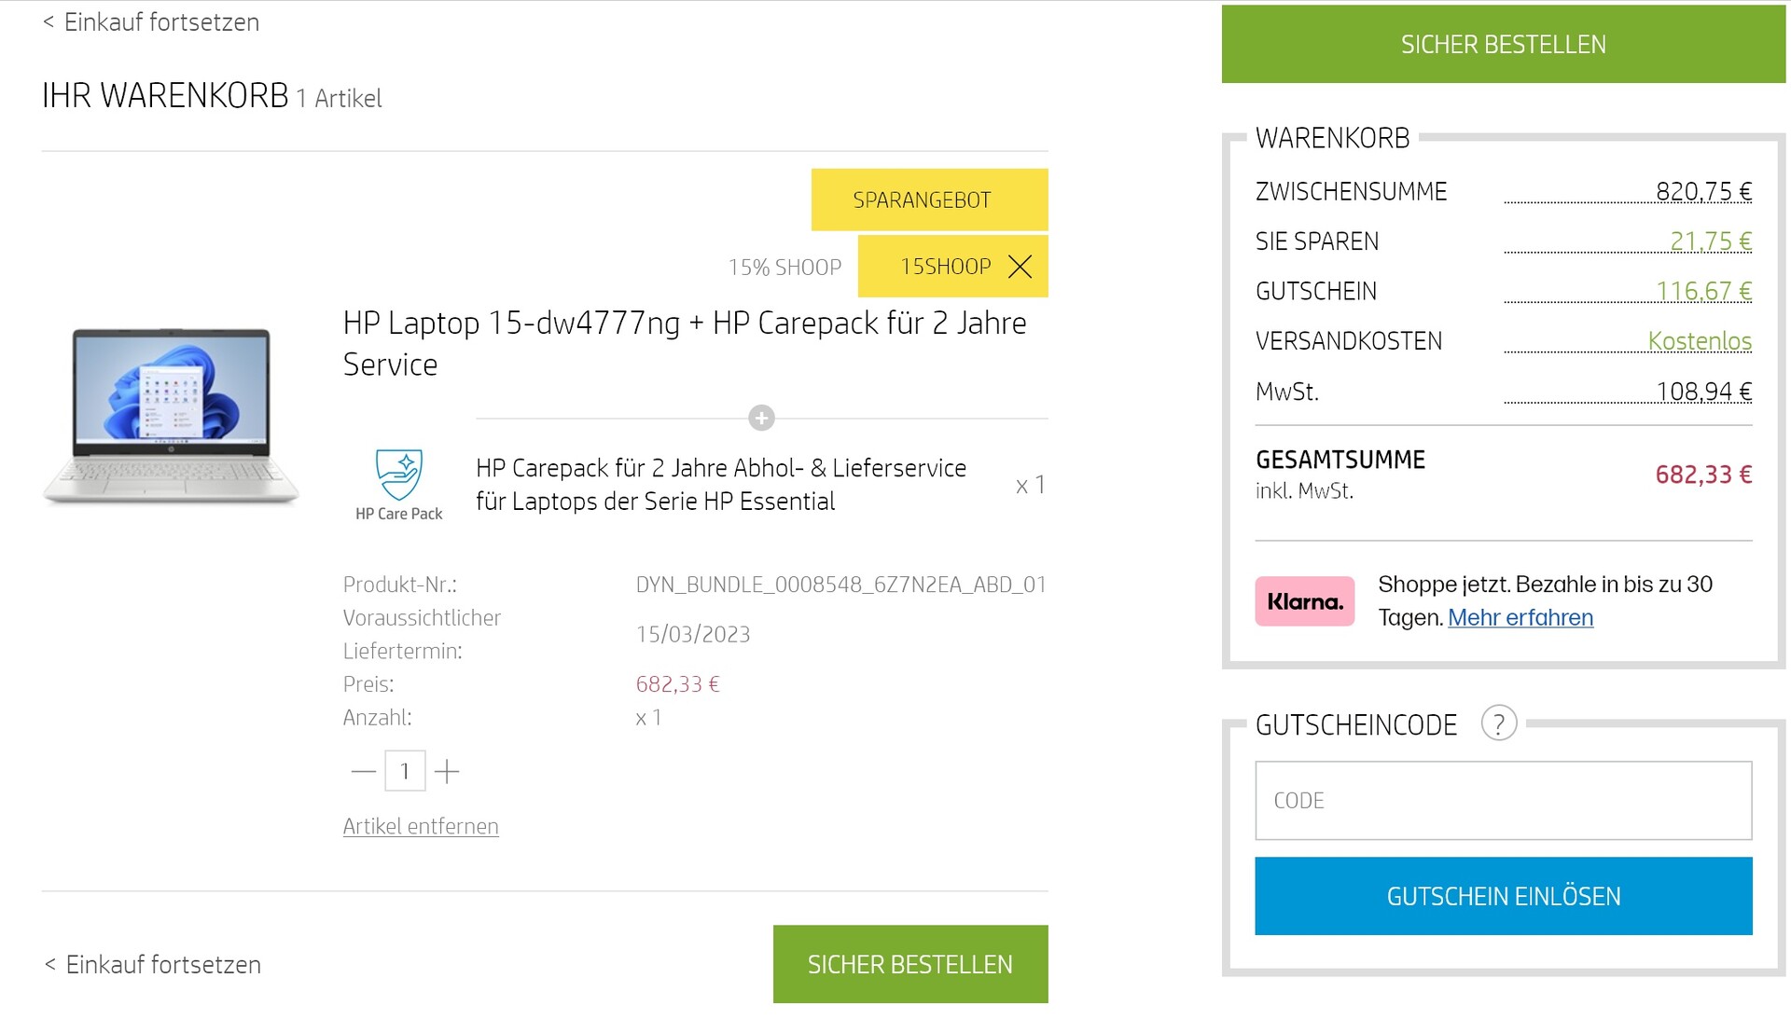1791x1019 pixels.
Task: Click the top Sicher Bestellen button
Action: pyautogui.click(x=1503, y=44)
